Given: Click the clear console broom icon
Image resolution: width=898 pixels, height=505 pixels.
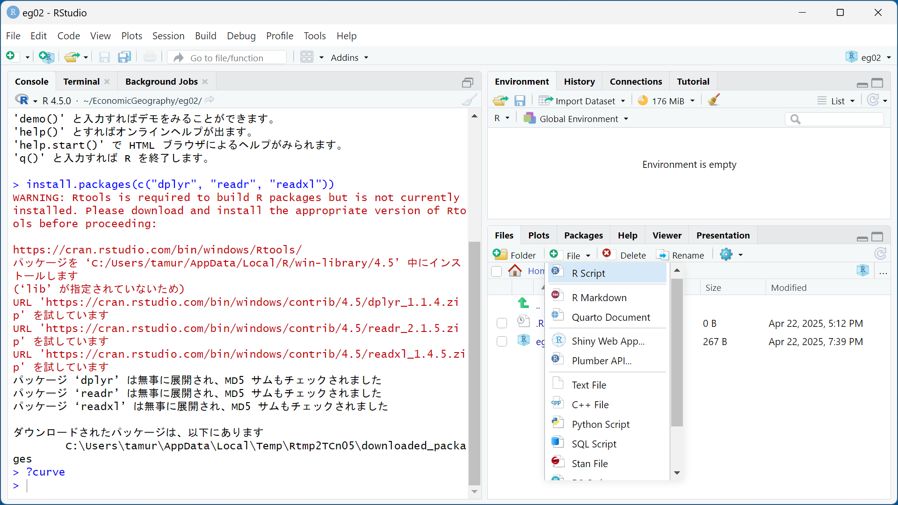Looking at the screenshot, I should 469,100.
